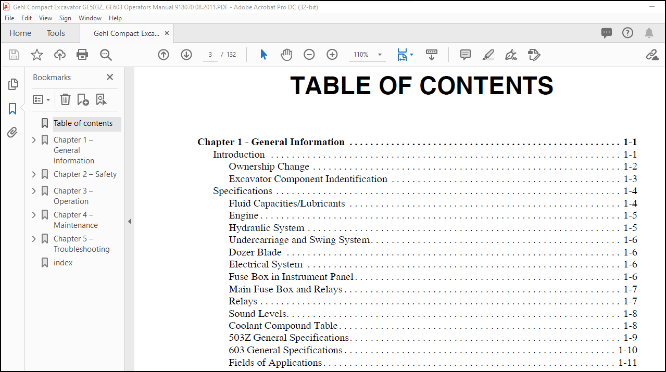Expand Chapter 3 – Operation bookmark
This screenshot has height=372, width=666.
tap(34, 191)
